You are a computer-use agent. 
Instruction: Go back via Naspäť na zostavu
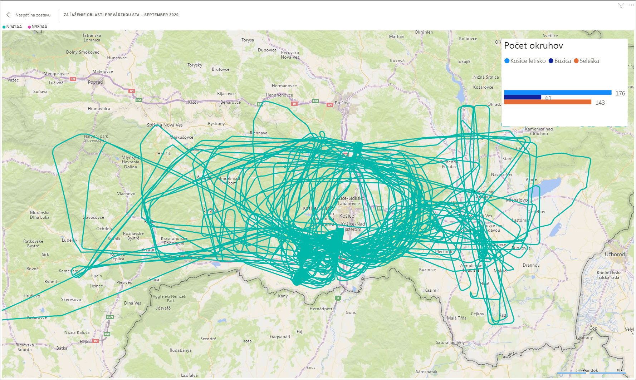tap(33, 15)
